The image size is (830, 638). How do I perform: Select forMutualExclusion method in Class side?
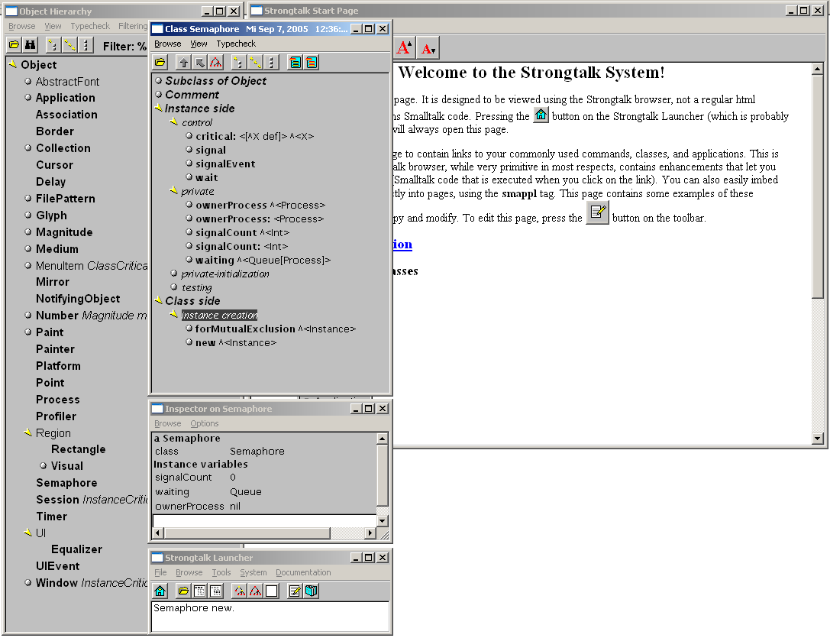[x=245, y=329]
